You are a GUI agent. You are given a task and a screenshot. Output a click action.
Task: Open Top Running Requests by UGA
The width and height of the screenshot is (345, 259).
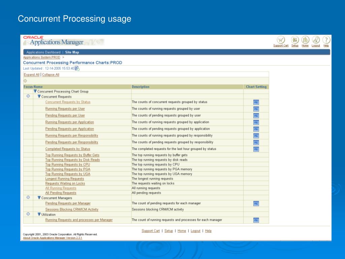68,174
